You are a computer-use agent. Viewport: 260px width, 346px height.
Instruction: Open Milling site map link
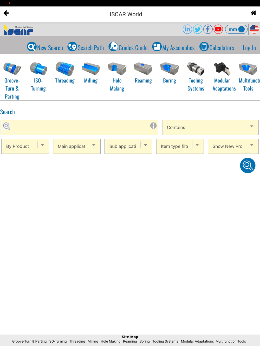[x=93, y=341]
